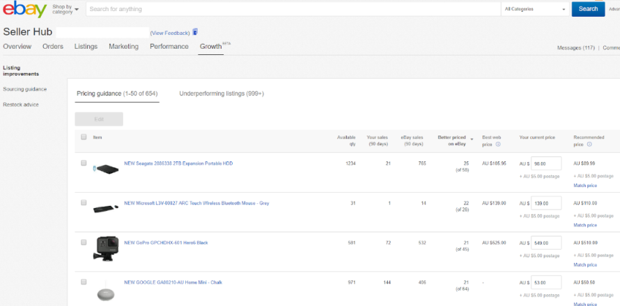Open the Listings tab
Screen dimensions: 620x306
[86, 47]
